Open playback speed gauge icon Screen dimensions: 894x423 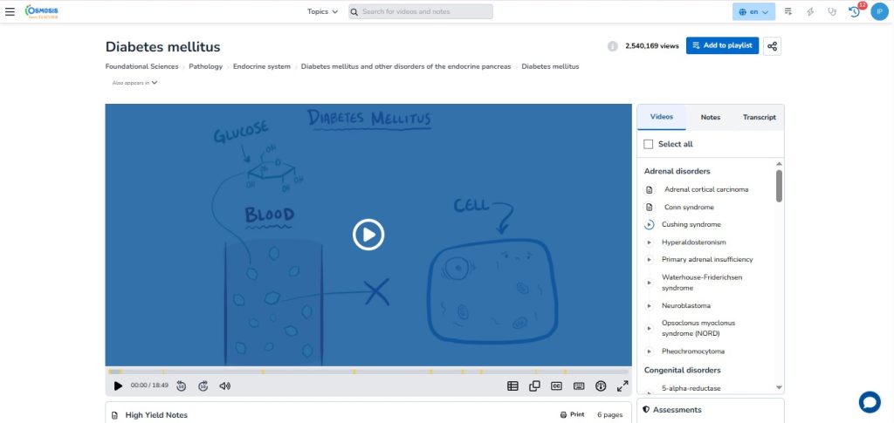tap(601, 386)
